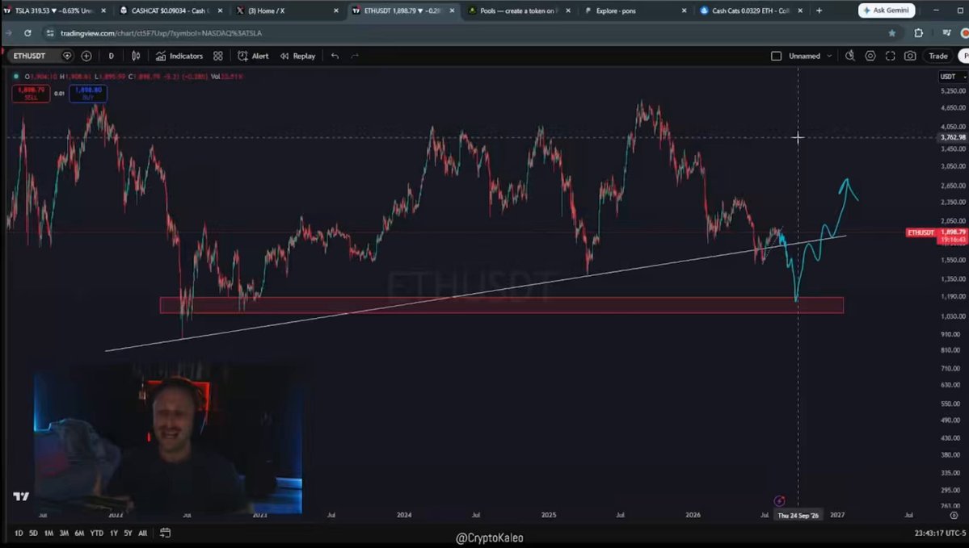This screenshot has height=548, width=969.
Task: Create a new Alert
Action: [254, 56]
